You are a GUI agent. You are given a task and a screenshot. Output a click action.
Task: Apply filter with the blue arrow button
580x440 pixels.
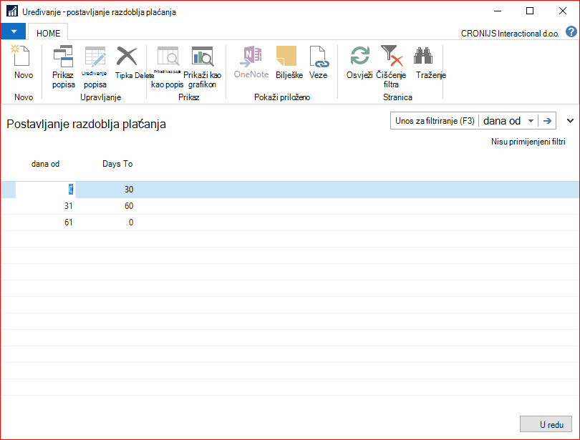click(547, 121)
